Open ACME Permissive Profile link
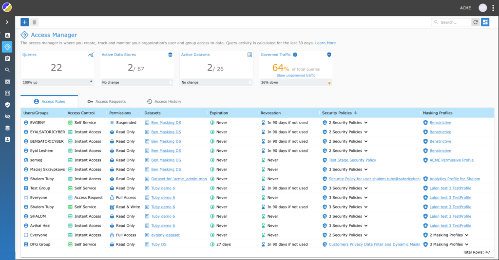This screenshot has width=499, height=260. pos(452,160)
